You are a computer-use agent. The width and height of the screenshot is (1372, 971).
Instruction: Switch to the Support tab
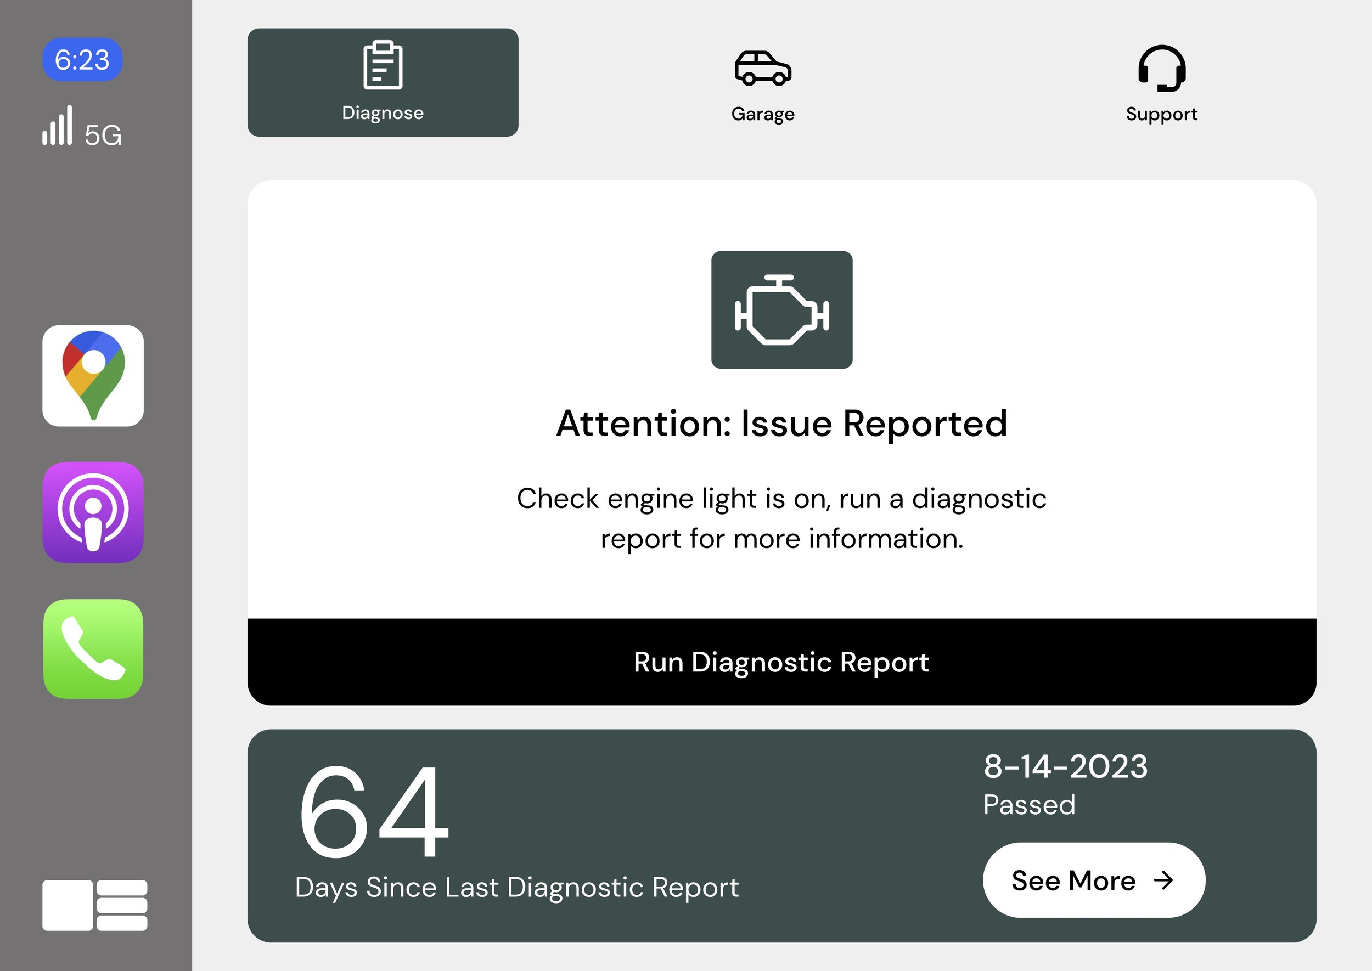1161,114
